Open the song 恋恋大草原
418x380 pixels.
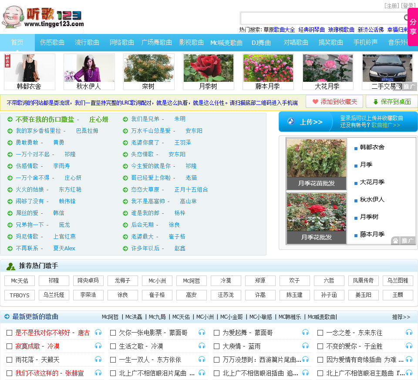click(145, 189)
